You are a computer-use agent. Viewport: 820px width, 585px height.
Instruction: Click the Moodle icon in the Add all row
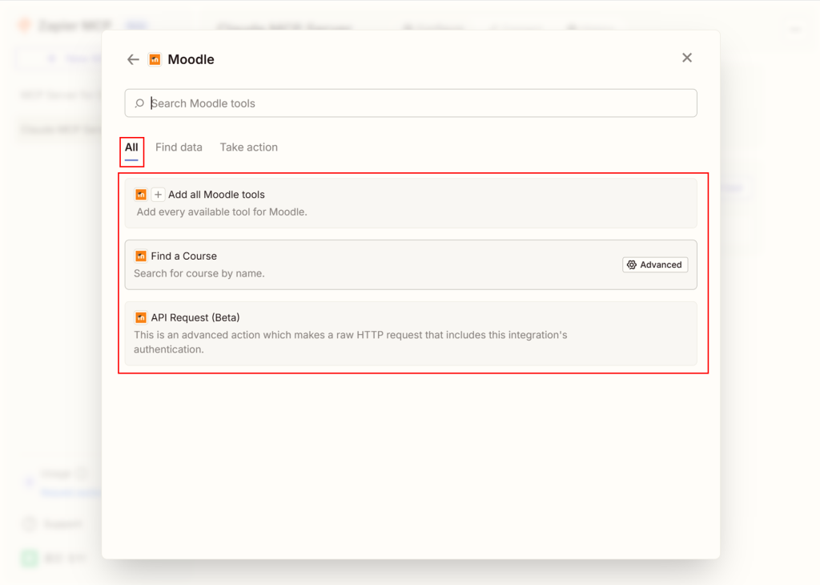[x=141, y=195]
